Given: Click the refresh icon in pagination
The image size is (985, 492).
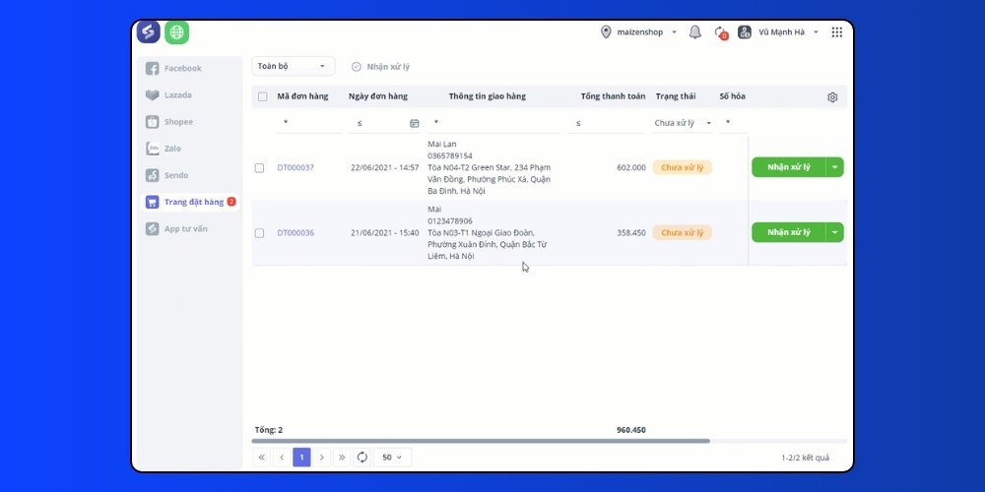Looking at the screenshot, I should pos(361,458).
